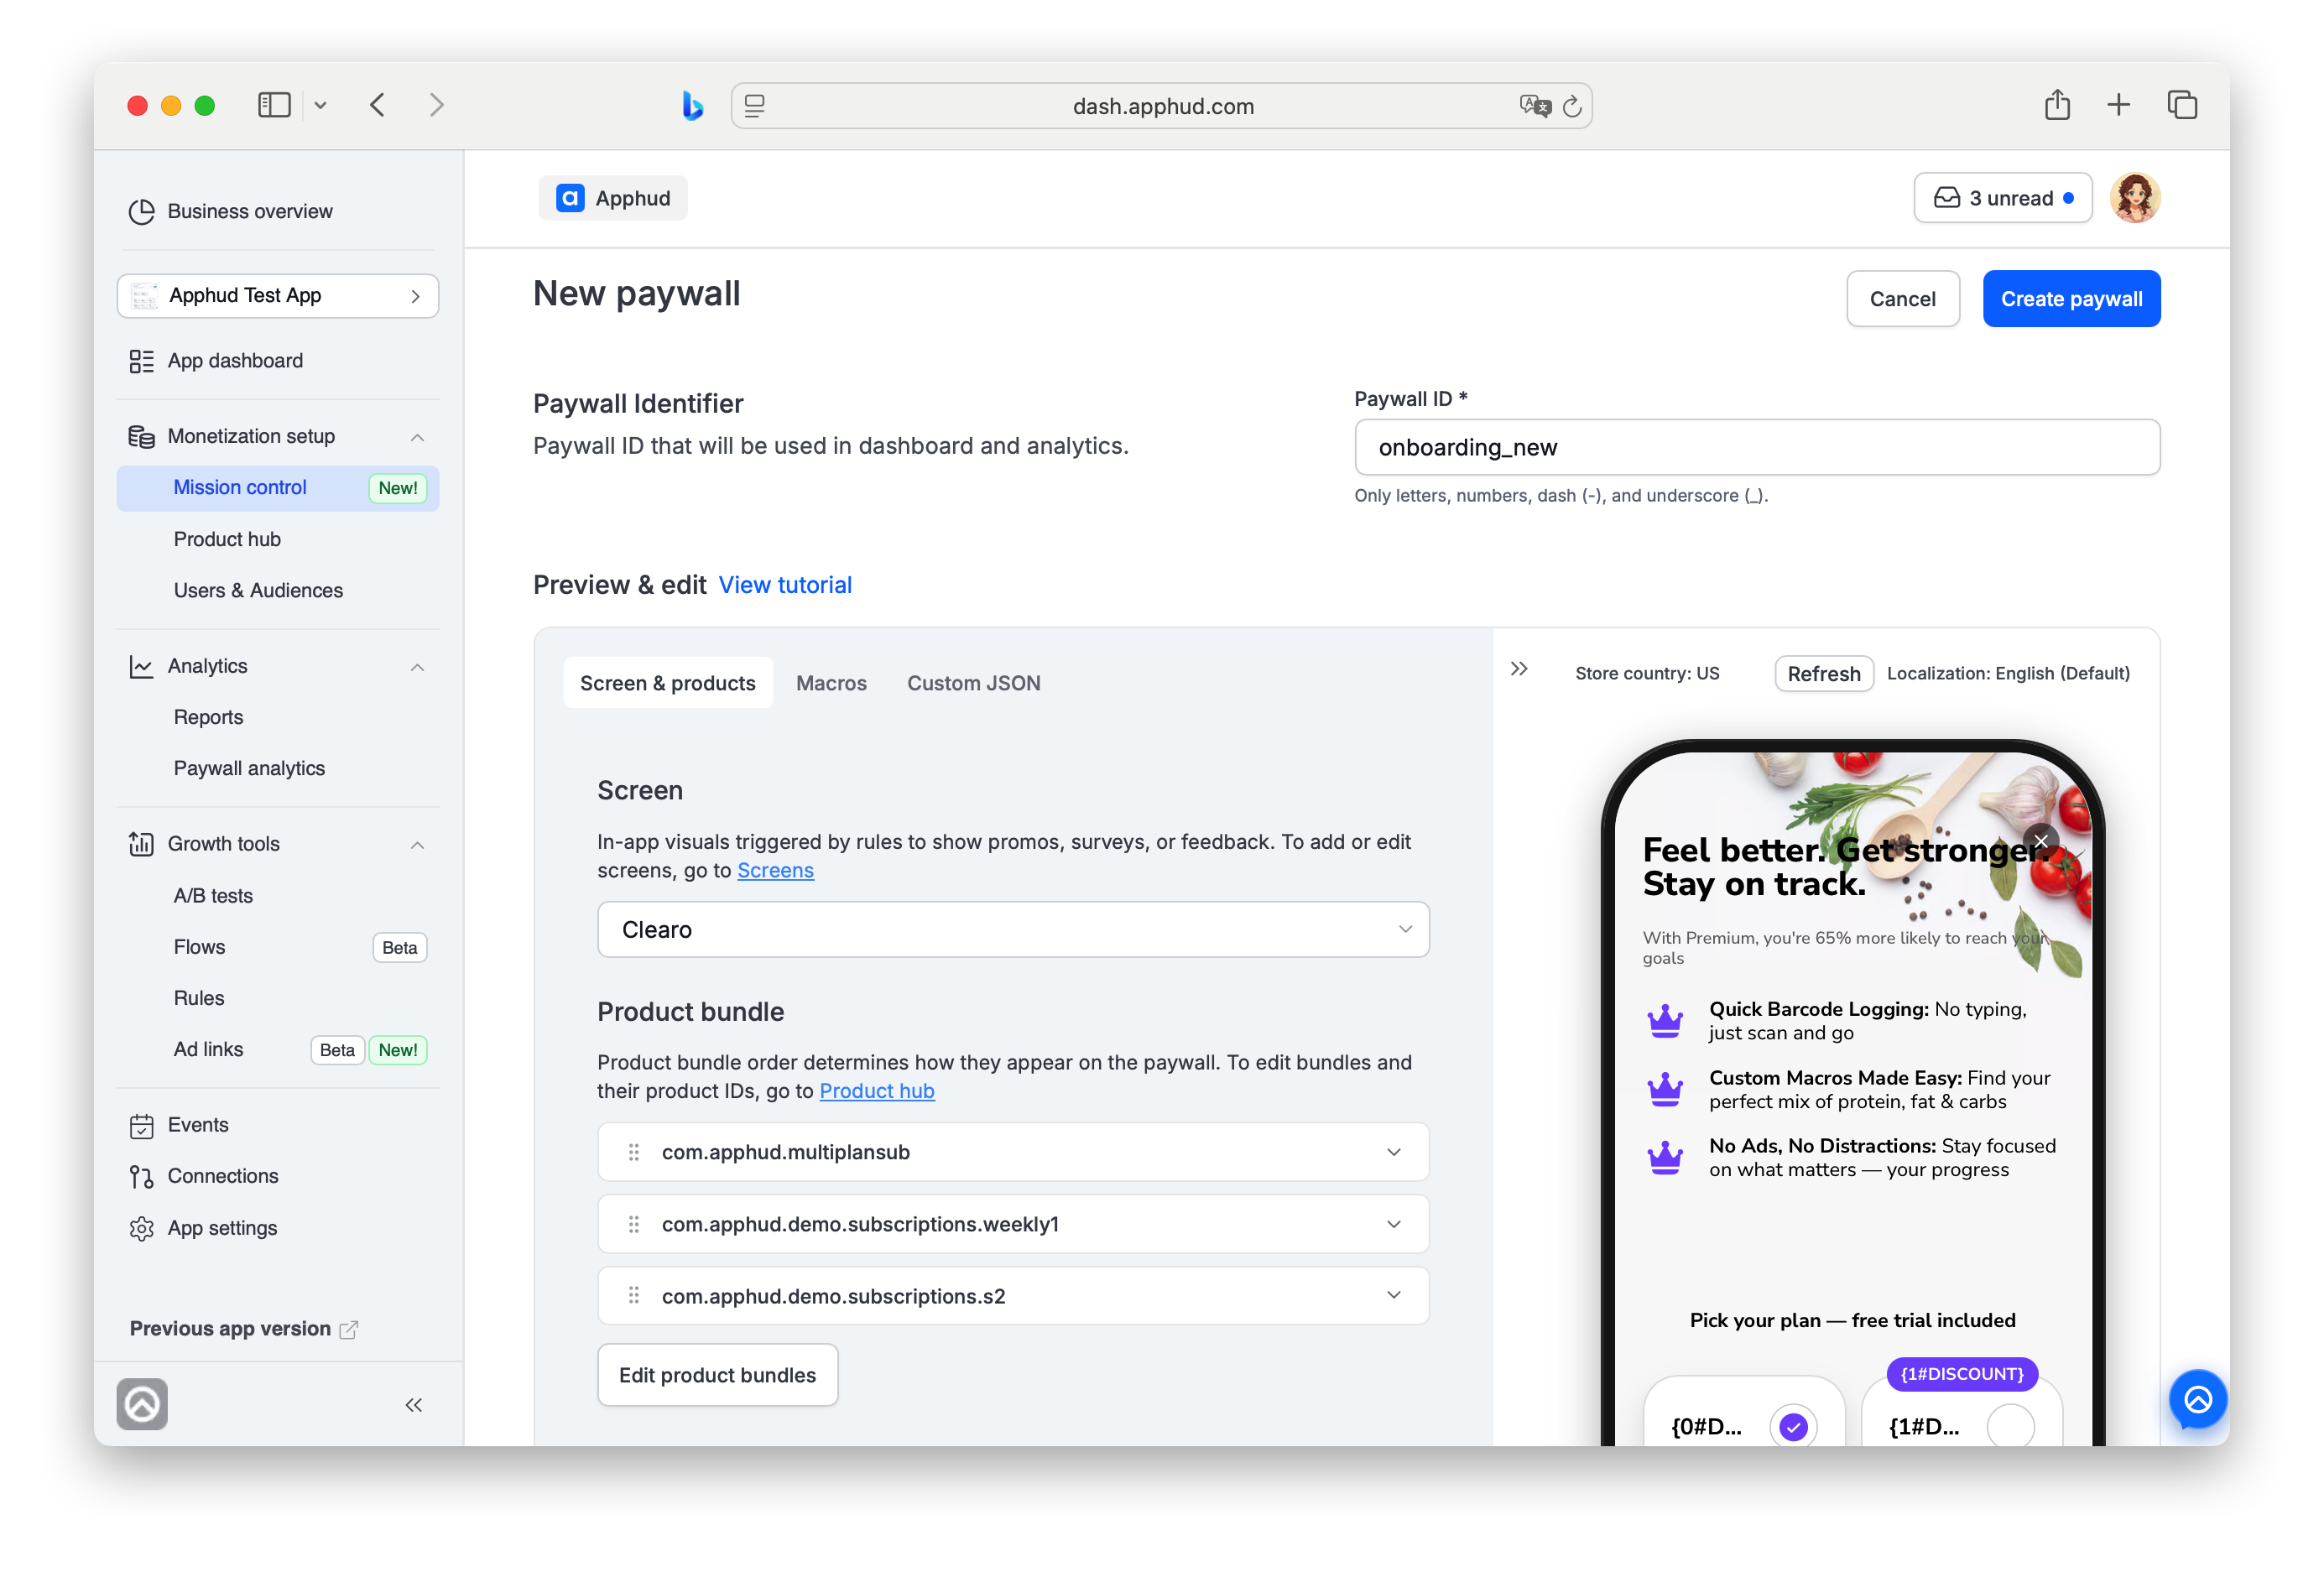Show the tab overview
The width and height of the screenshot is (2324, 1572).
(2182, 105)
